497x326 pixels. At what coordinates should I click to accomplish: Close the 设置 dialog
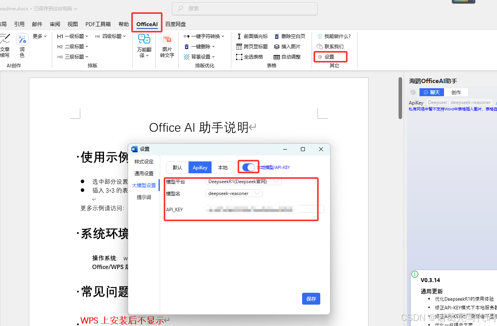tap(321, 149)
